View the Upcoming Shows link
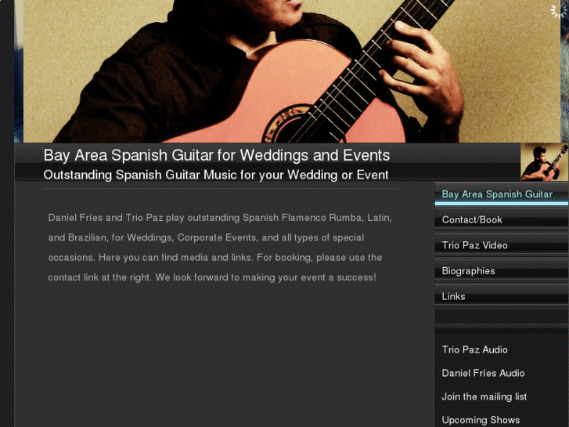The width and height of the screenshot is (569, 427). [481, 420]
